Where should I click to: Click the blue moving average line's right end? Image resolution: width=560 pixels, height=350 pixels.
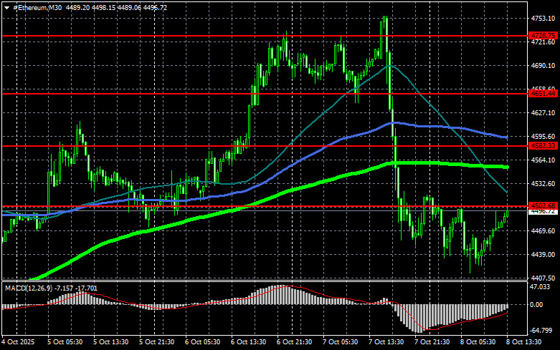(506, 137)
